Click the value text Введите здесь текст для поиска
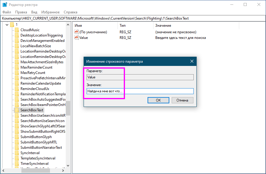Image resolution: width=266 pixels, height=174 pixels. (181, 38)
